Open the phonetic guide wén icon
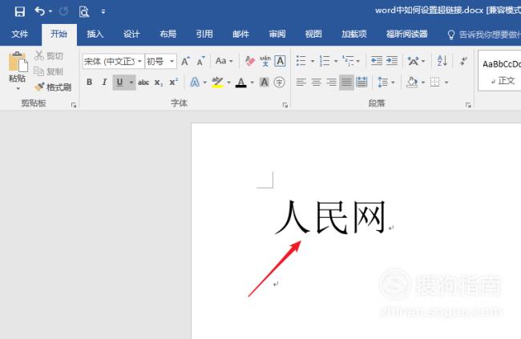The height and width of the screenshot is (339, 521). coord(265,61)
